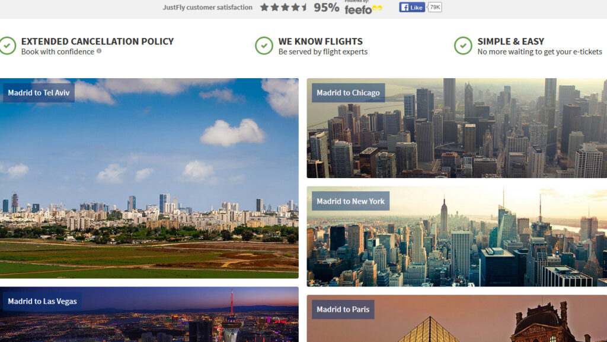Click the 79K like count bubble

(x=435, y=7)
